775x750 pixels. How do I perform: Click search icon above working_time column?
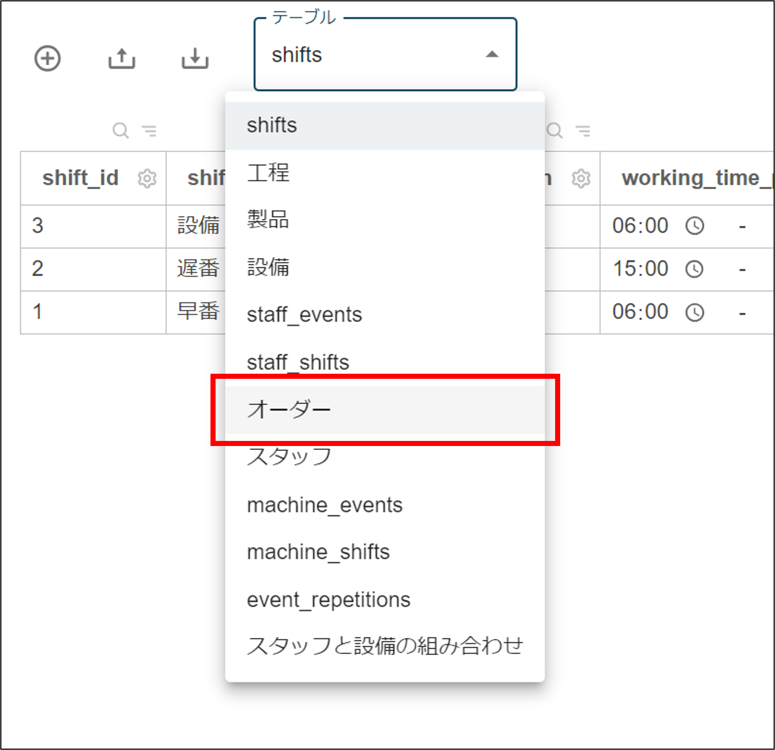pyautogui.click(x=554, y=130)
